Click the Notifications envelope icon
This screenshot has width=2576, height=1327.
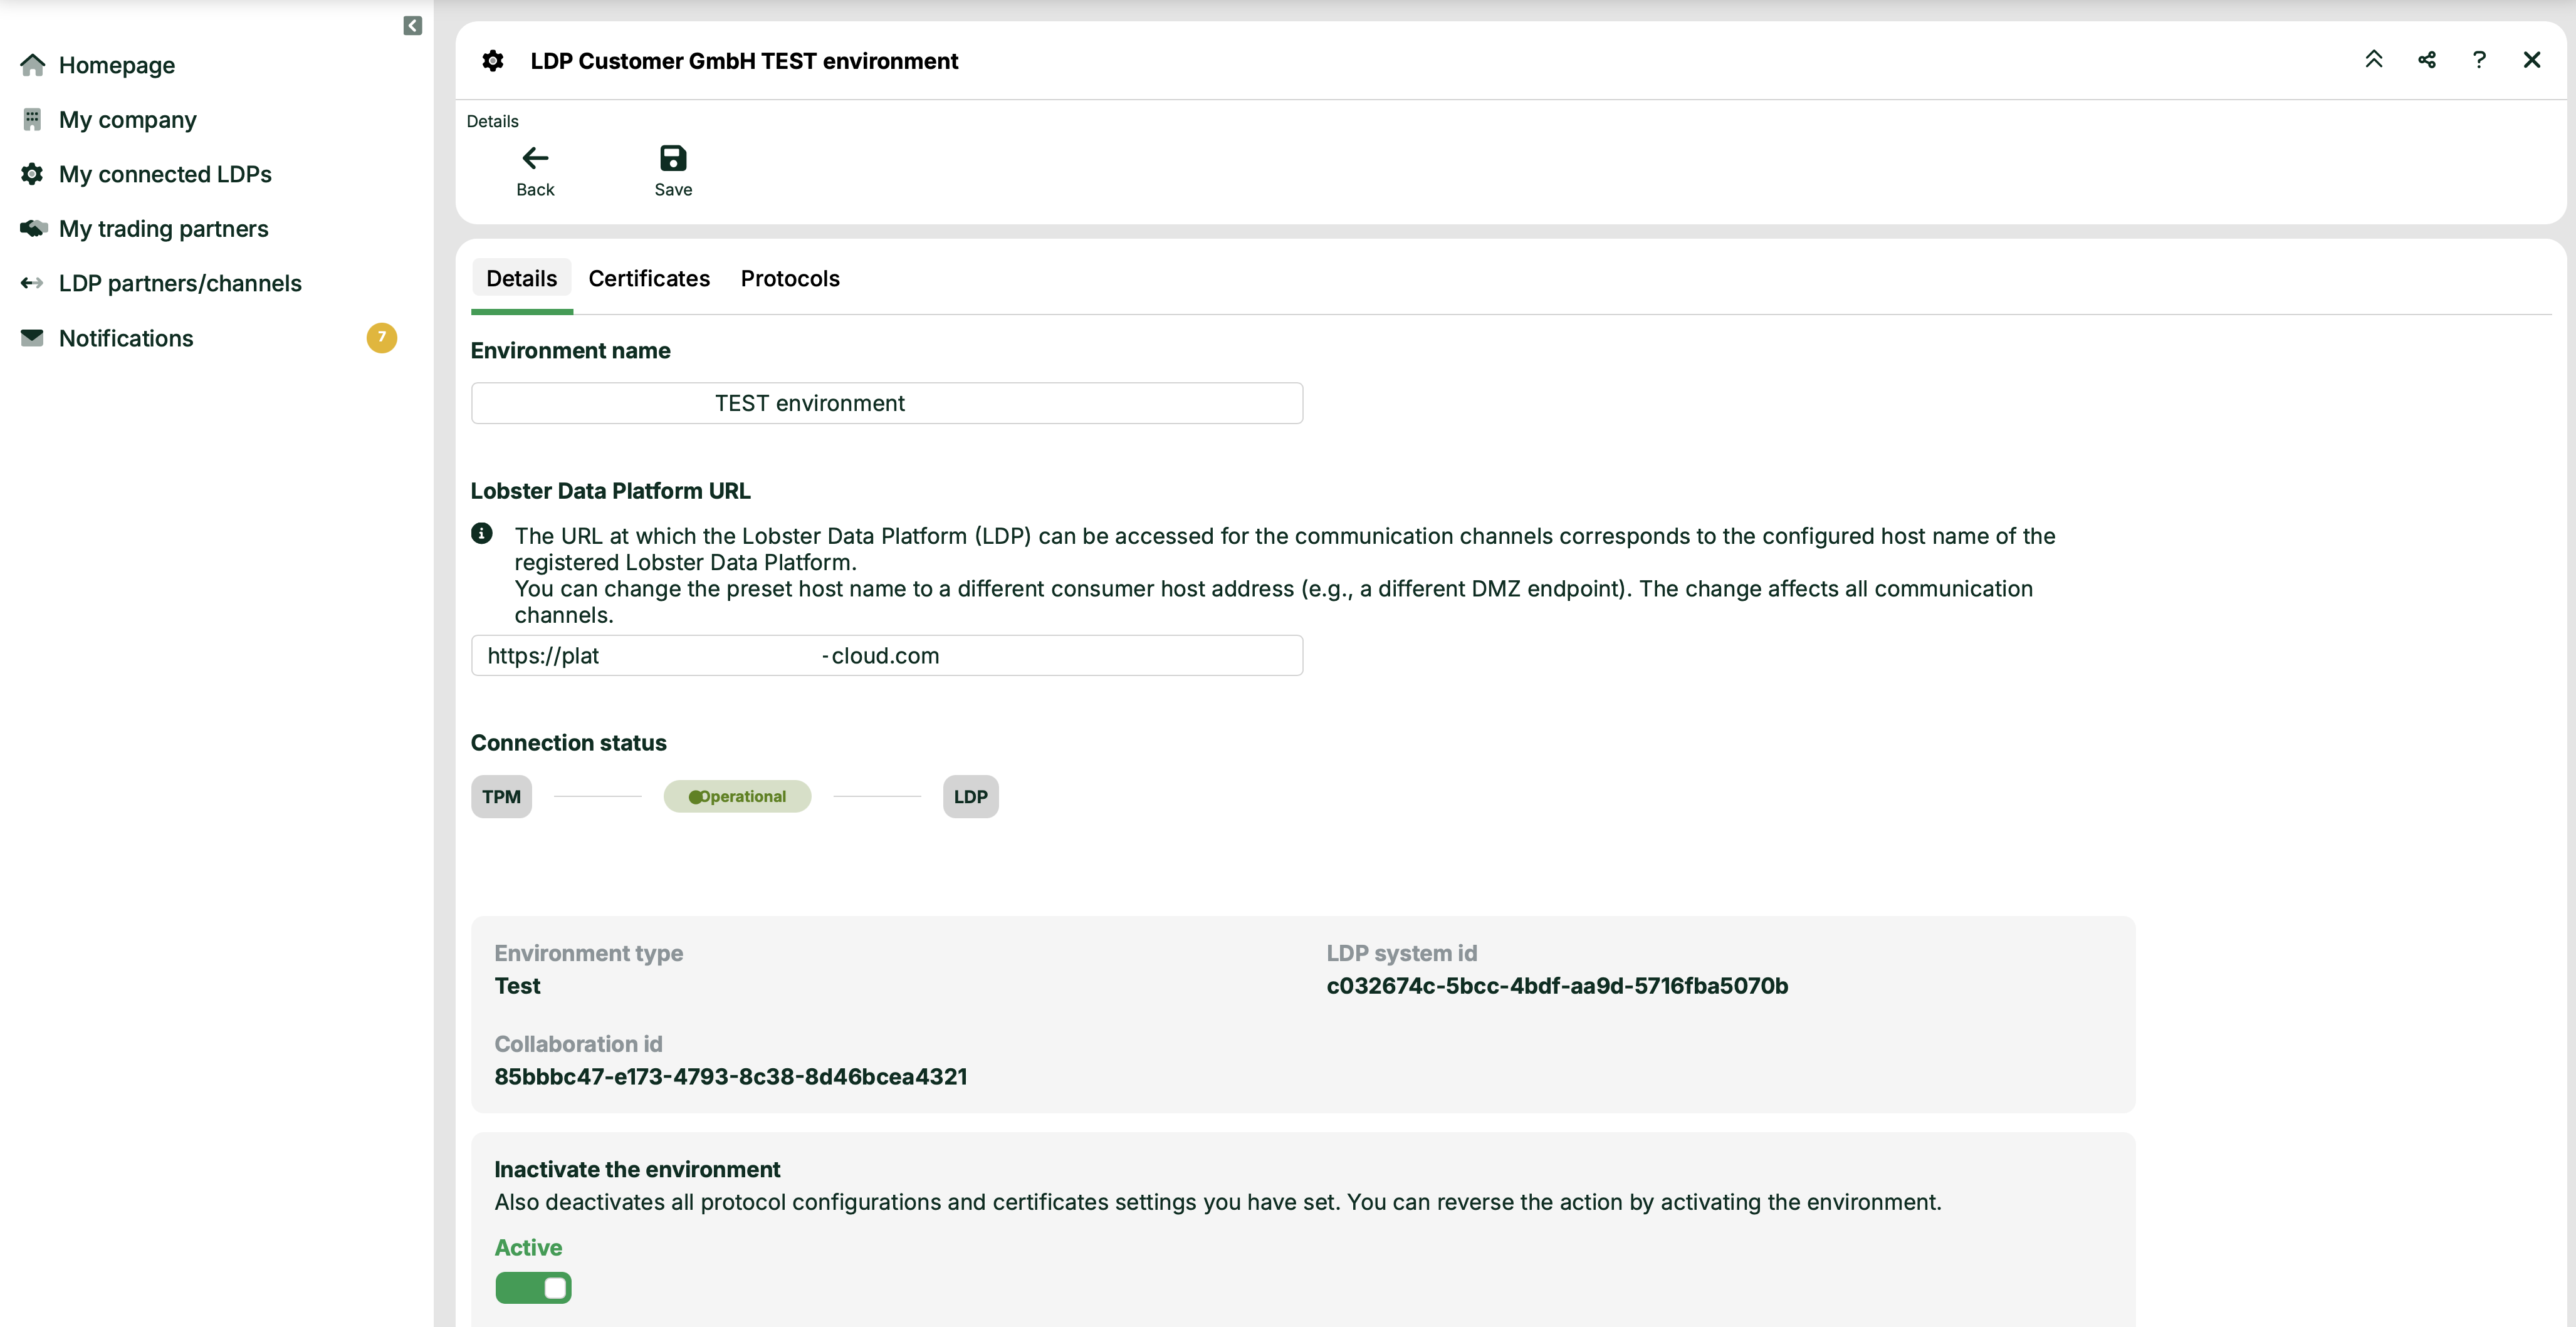pyautogui.click(x=32, y=338)
